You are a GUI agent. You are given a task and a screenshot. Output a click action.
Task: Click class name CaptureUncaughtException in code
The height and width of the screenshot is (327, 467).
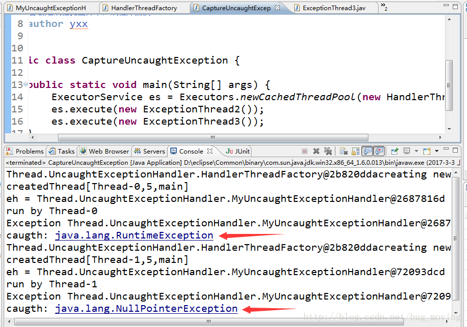pos(155,61)
